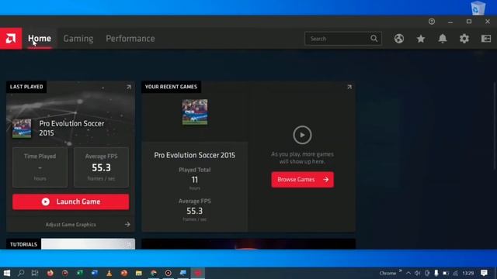Click the network signal icon in the tray
The width and height of the screenshot is (497, 279).
click(455, 273)
